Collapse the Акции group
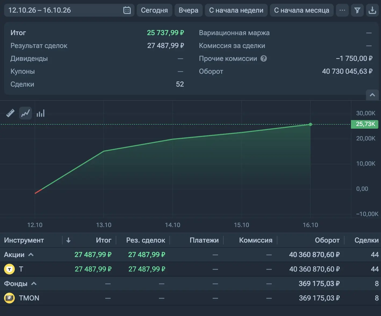Image resolution: width=381 pixels, height=316 pixels. coord(31,255)
